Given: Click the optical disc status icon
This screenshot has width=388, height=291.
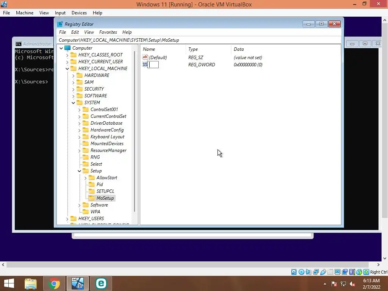Looking at the screenshot, I should (301, 272).
